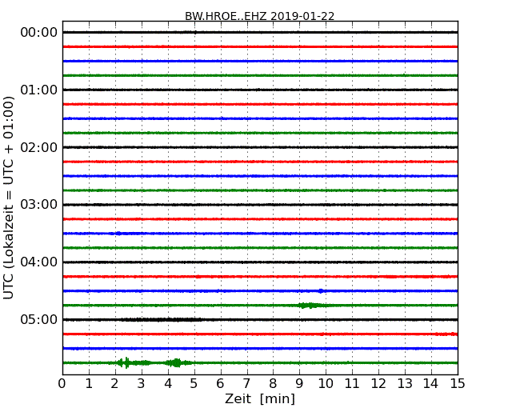This screenshot has height=416, width=520.
Task: Pick x-axis tick label 5
Action: coord(194,384)
